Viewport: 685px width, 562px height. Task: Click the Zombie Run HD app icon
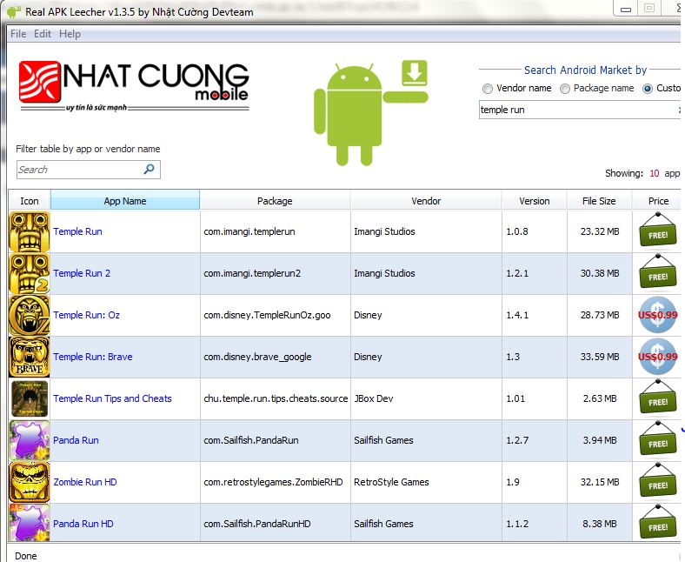pyautogui.click(x=30, y=482)
